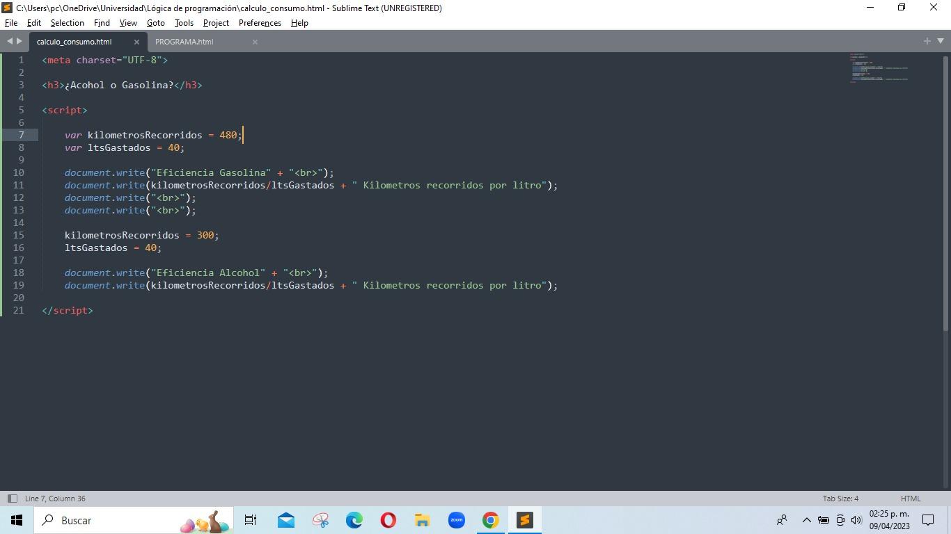Click Sublime Text taskbar icon

(x=524, y=520)
